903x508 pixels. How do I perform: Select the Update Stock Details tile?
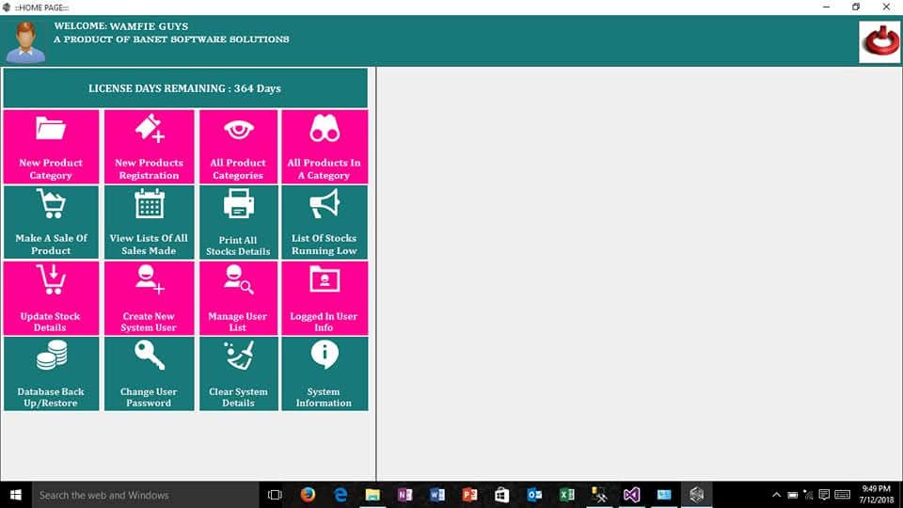pyautogui.click(x=51, y=298)
